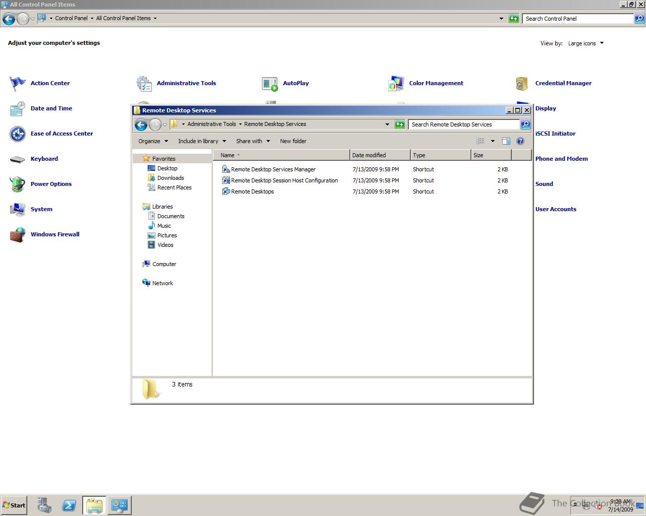646x516 pixels.
Task: Open Control Panel address bar history dropdown
Action: tap(501, 19)
